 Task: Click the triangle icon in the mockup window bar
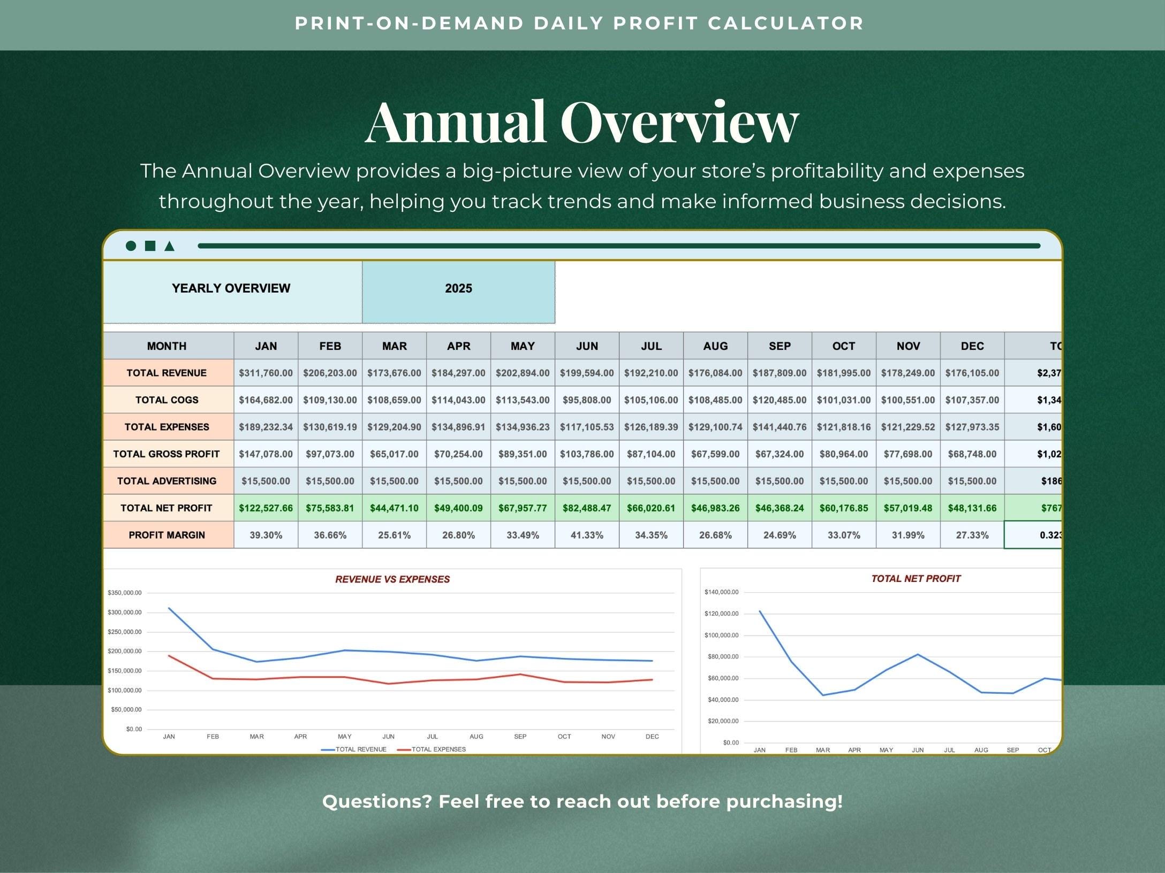[x=169, y=246]
